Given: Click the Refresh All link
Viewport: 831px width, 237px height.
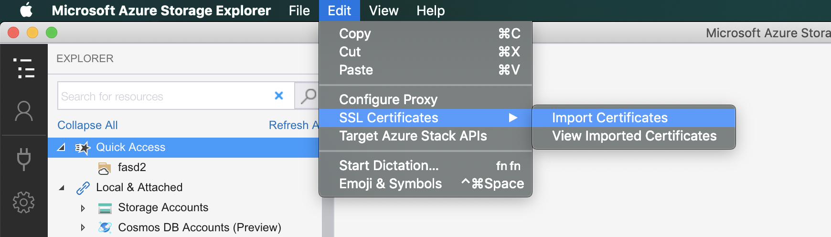Looking at the screenshot, I should [x=293, y=125].
